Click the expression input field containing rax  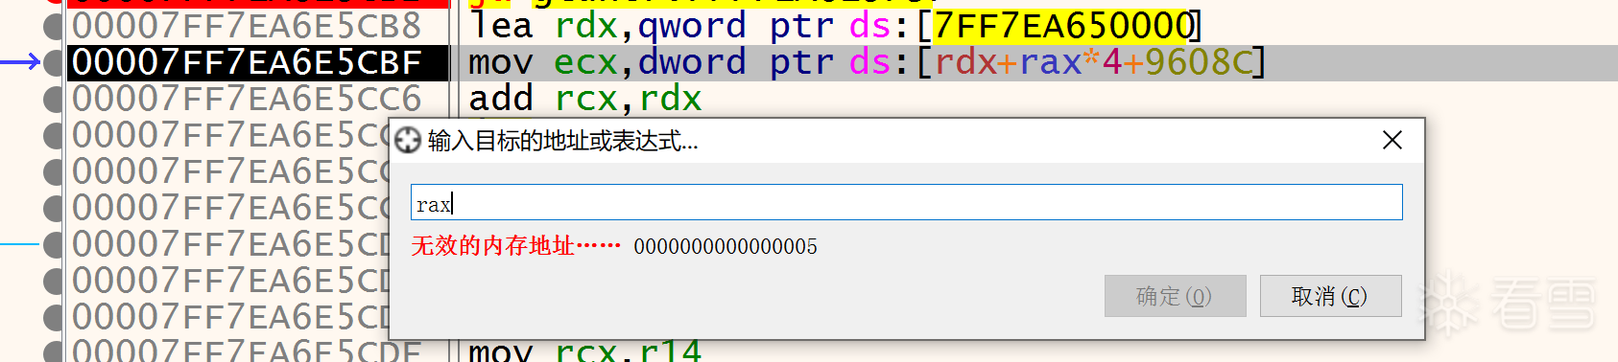906,203
